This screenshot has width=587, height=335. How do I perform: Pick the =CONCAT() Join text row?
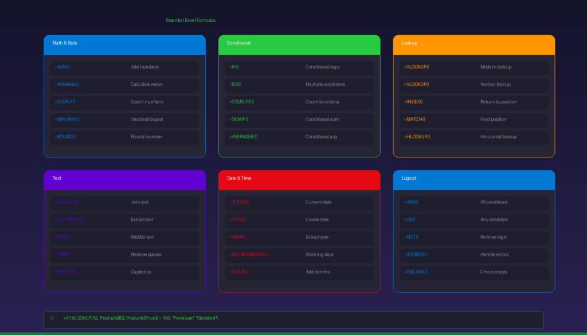[x=124, y=202]
